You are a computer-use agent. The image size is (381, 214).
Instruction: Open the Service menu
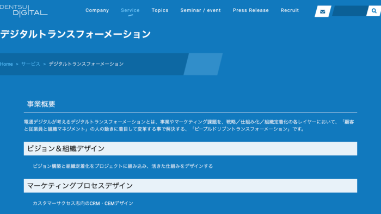coord(130,10)
